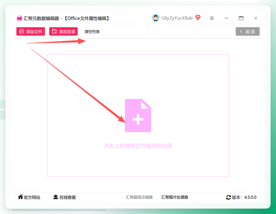Click the version number 4.5.0.0
This screenshot has width=276, height=214.
pyautogui.click(x=250, y=197)
